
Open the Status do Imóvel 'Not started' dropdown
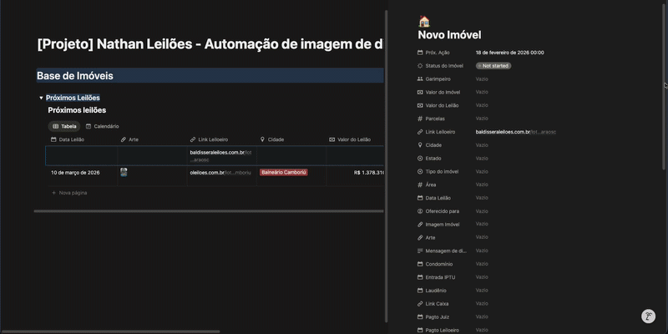pos(493,65)
